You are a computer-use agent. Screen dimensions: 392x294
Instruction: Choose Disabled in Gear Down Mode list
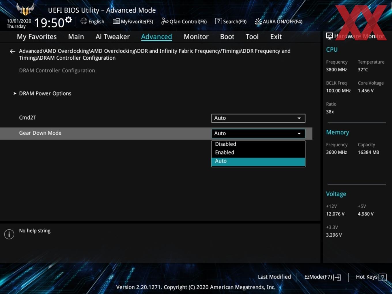pyautogui.click(x=258, y=144)
